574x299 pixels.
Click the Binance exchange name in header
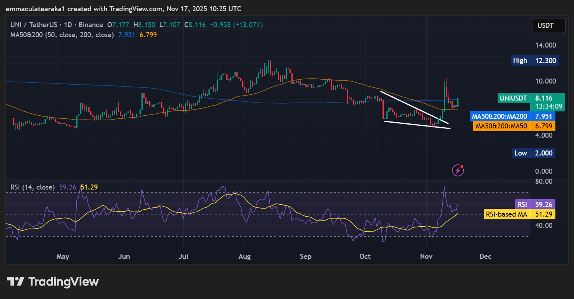click(91, 25)
